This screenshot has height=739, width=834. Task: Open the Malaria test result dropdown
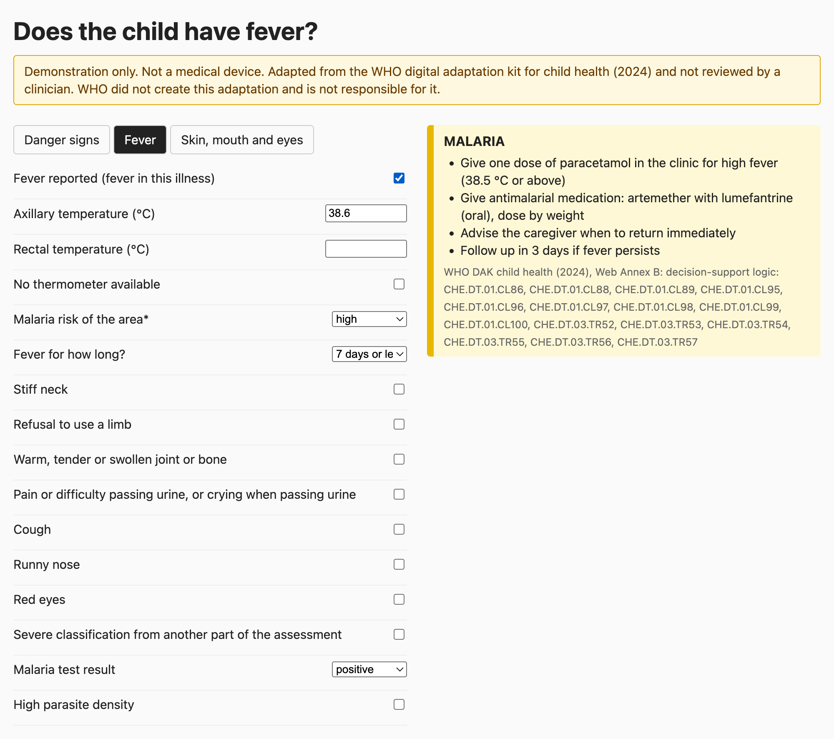[x=369, y=669]
